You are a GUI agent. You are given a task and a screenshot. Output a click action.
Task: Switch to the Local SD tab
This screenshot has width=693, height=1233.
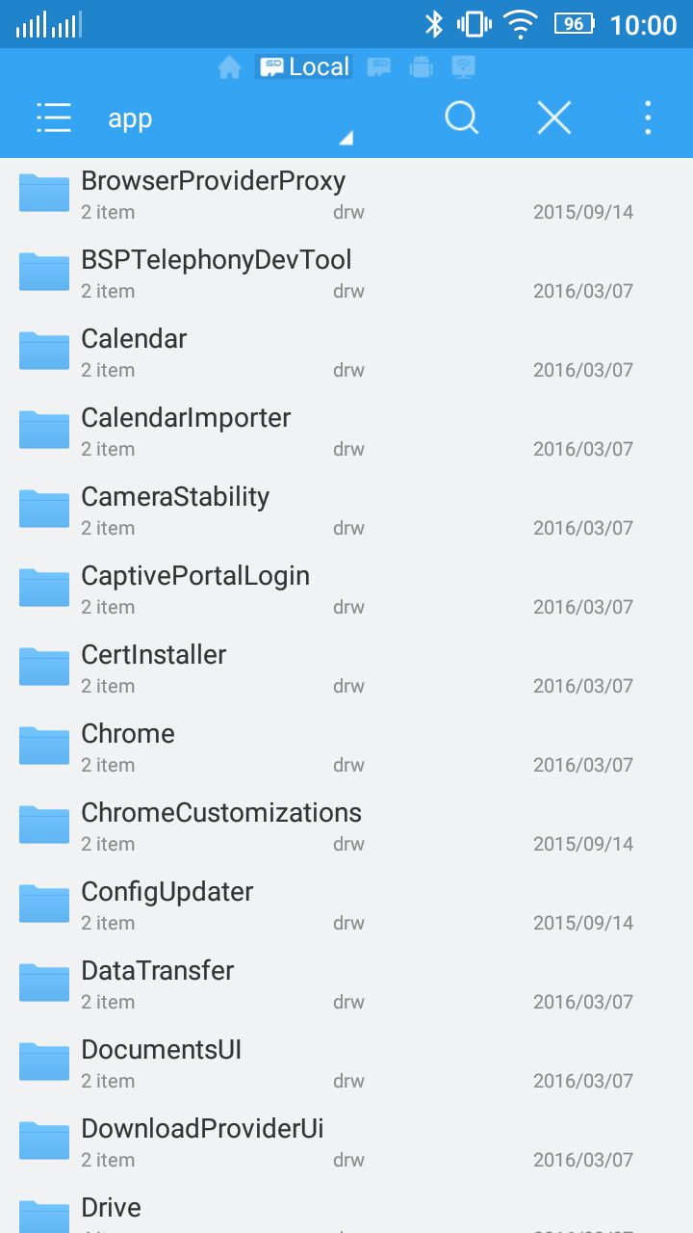(304, 66)
